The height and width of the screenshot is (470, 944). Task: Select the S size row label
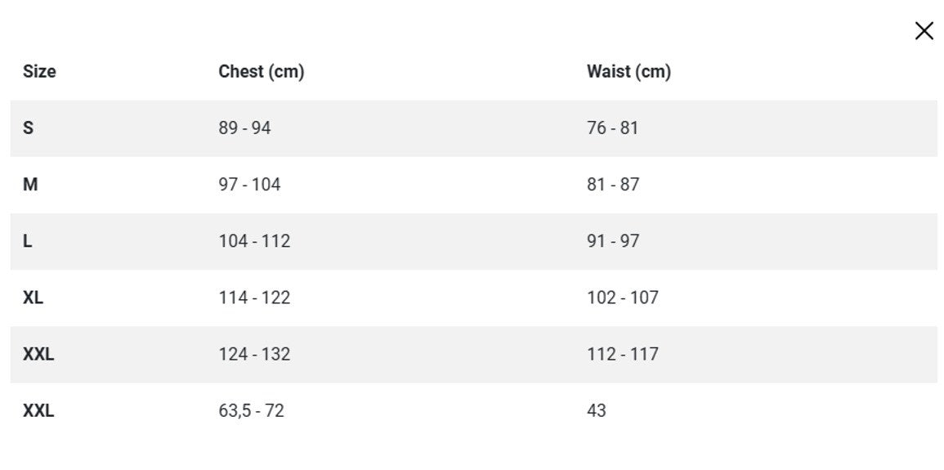click(29, 128)
